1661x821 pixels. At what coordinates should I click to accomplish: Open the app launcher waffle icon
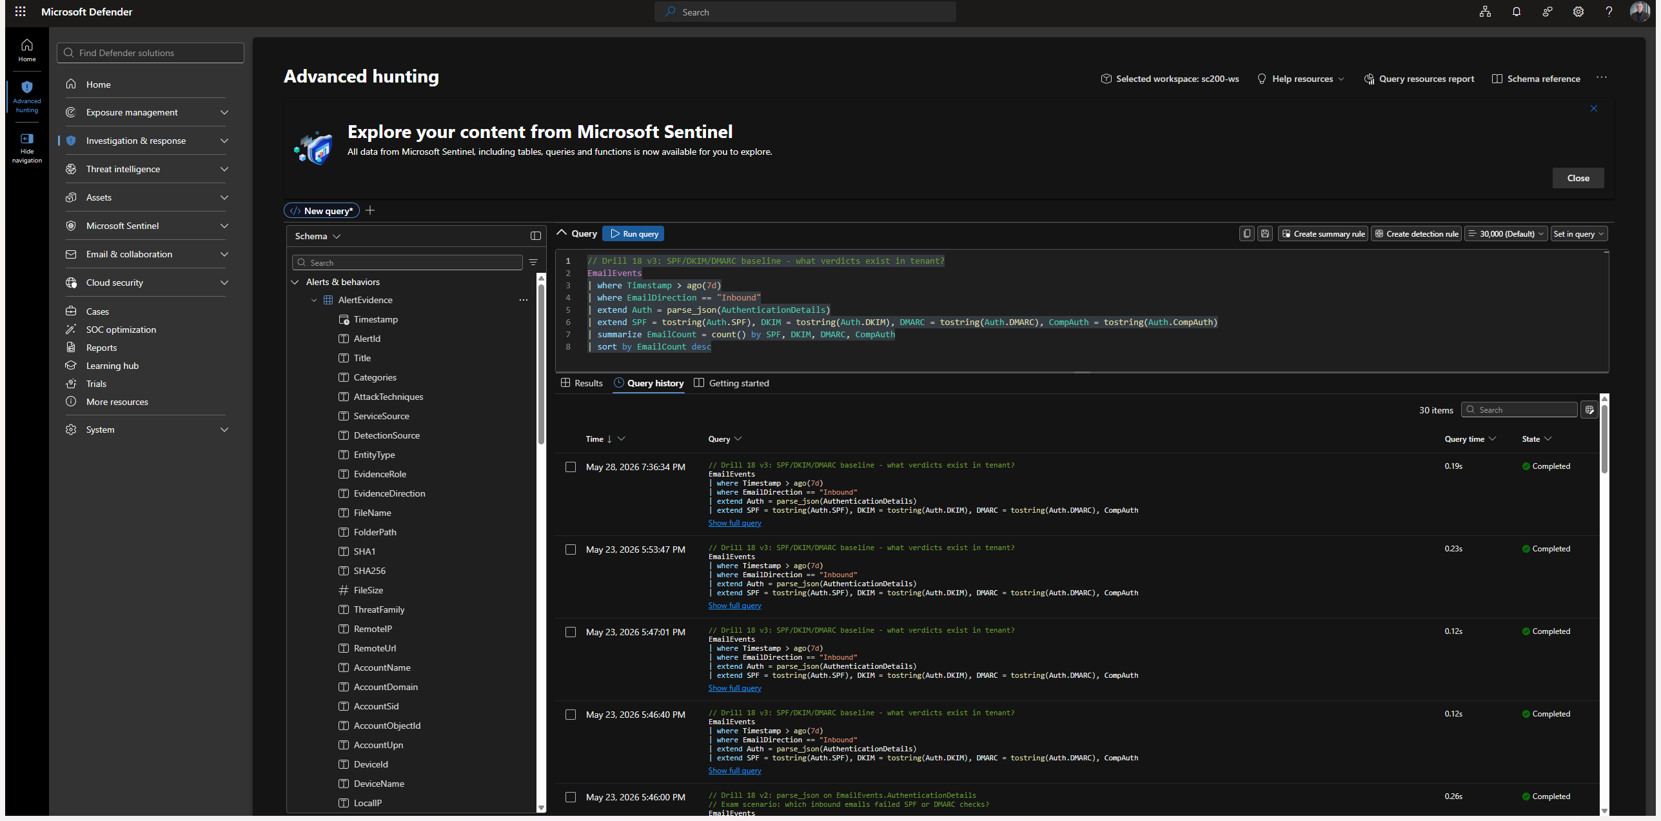pyautogui.click(x=21, y=12)
